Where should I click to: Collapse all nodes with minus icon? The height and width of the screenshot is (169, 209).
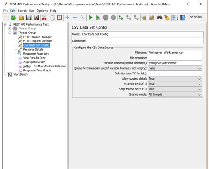(75, 18)
